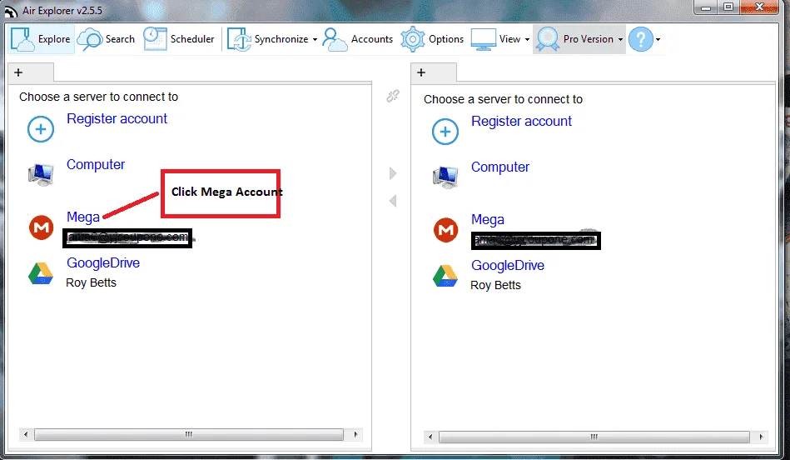Image resolution: width=790 pixels, height=460 pixels.
Task: Click the right pane Computer icon
Action: (x=445, y=177)
